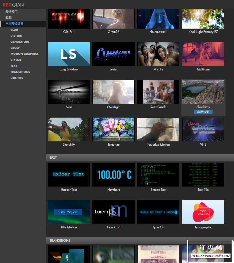Viewport: 234px width, 263px height.
Task: Choose the Overlight effect thumbnail
Action: (113, 92)
